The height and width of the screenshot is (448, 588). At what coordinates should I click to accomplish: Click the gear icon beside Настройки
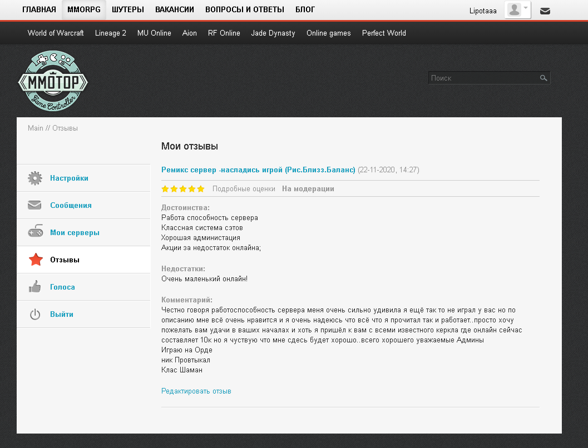[35, 178]
